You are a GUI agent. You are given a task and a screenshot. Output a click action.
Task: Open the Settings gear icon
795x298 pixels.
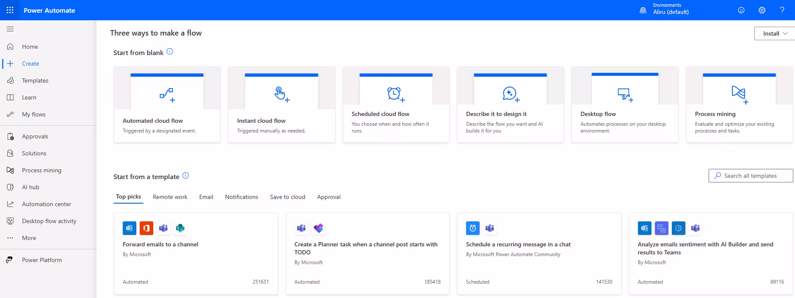click(x=762, y=10)
